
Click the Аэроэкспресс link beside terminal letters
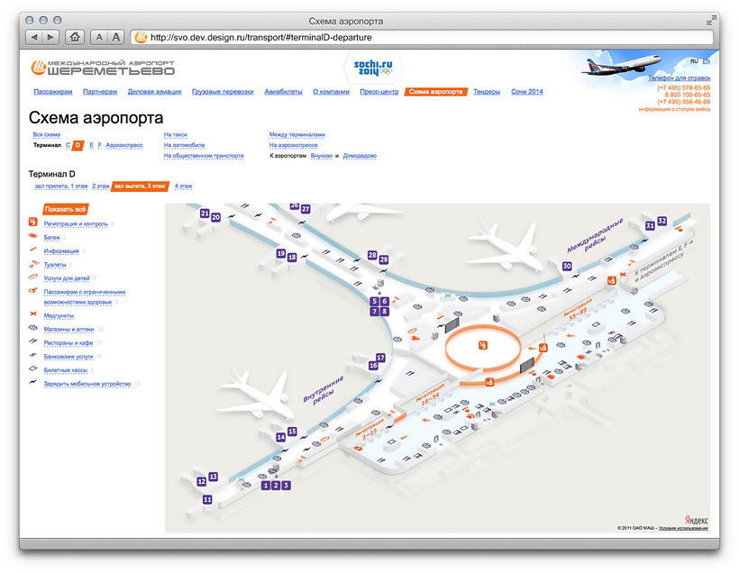[x=124, y=145]
